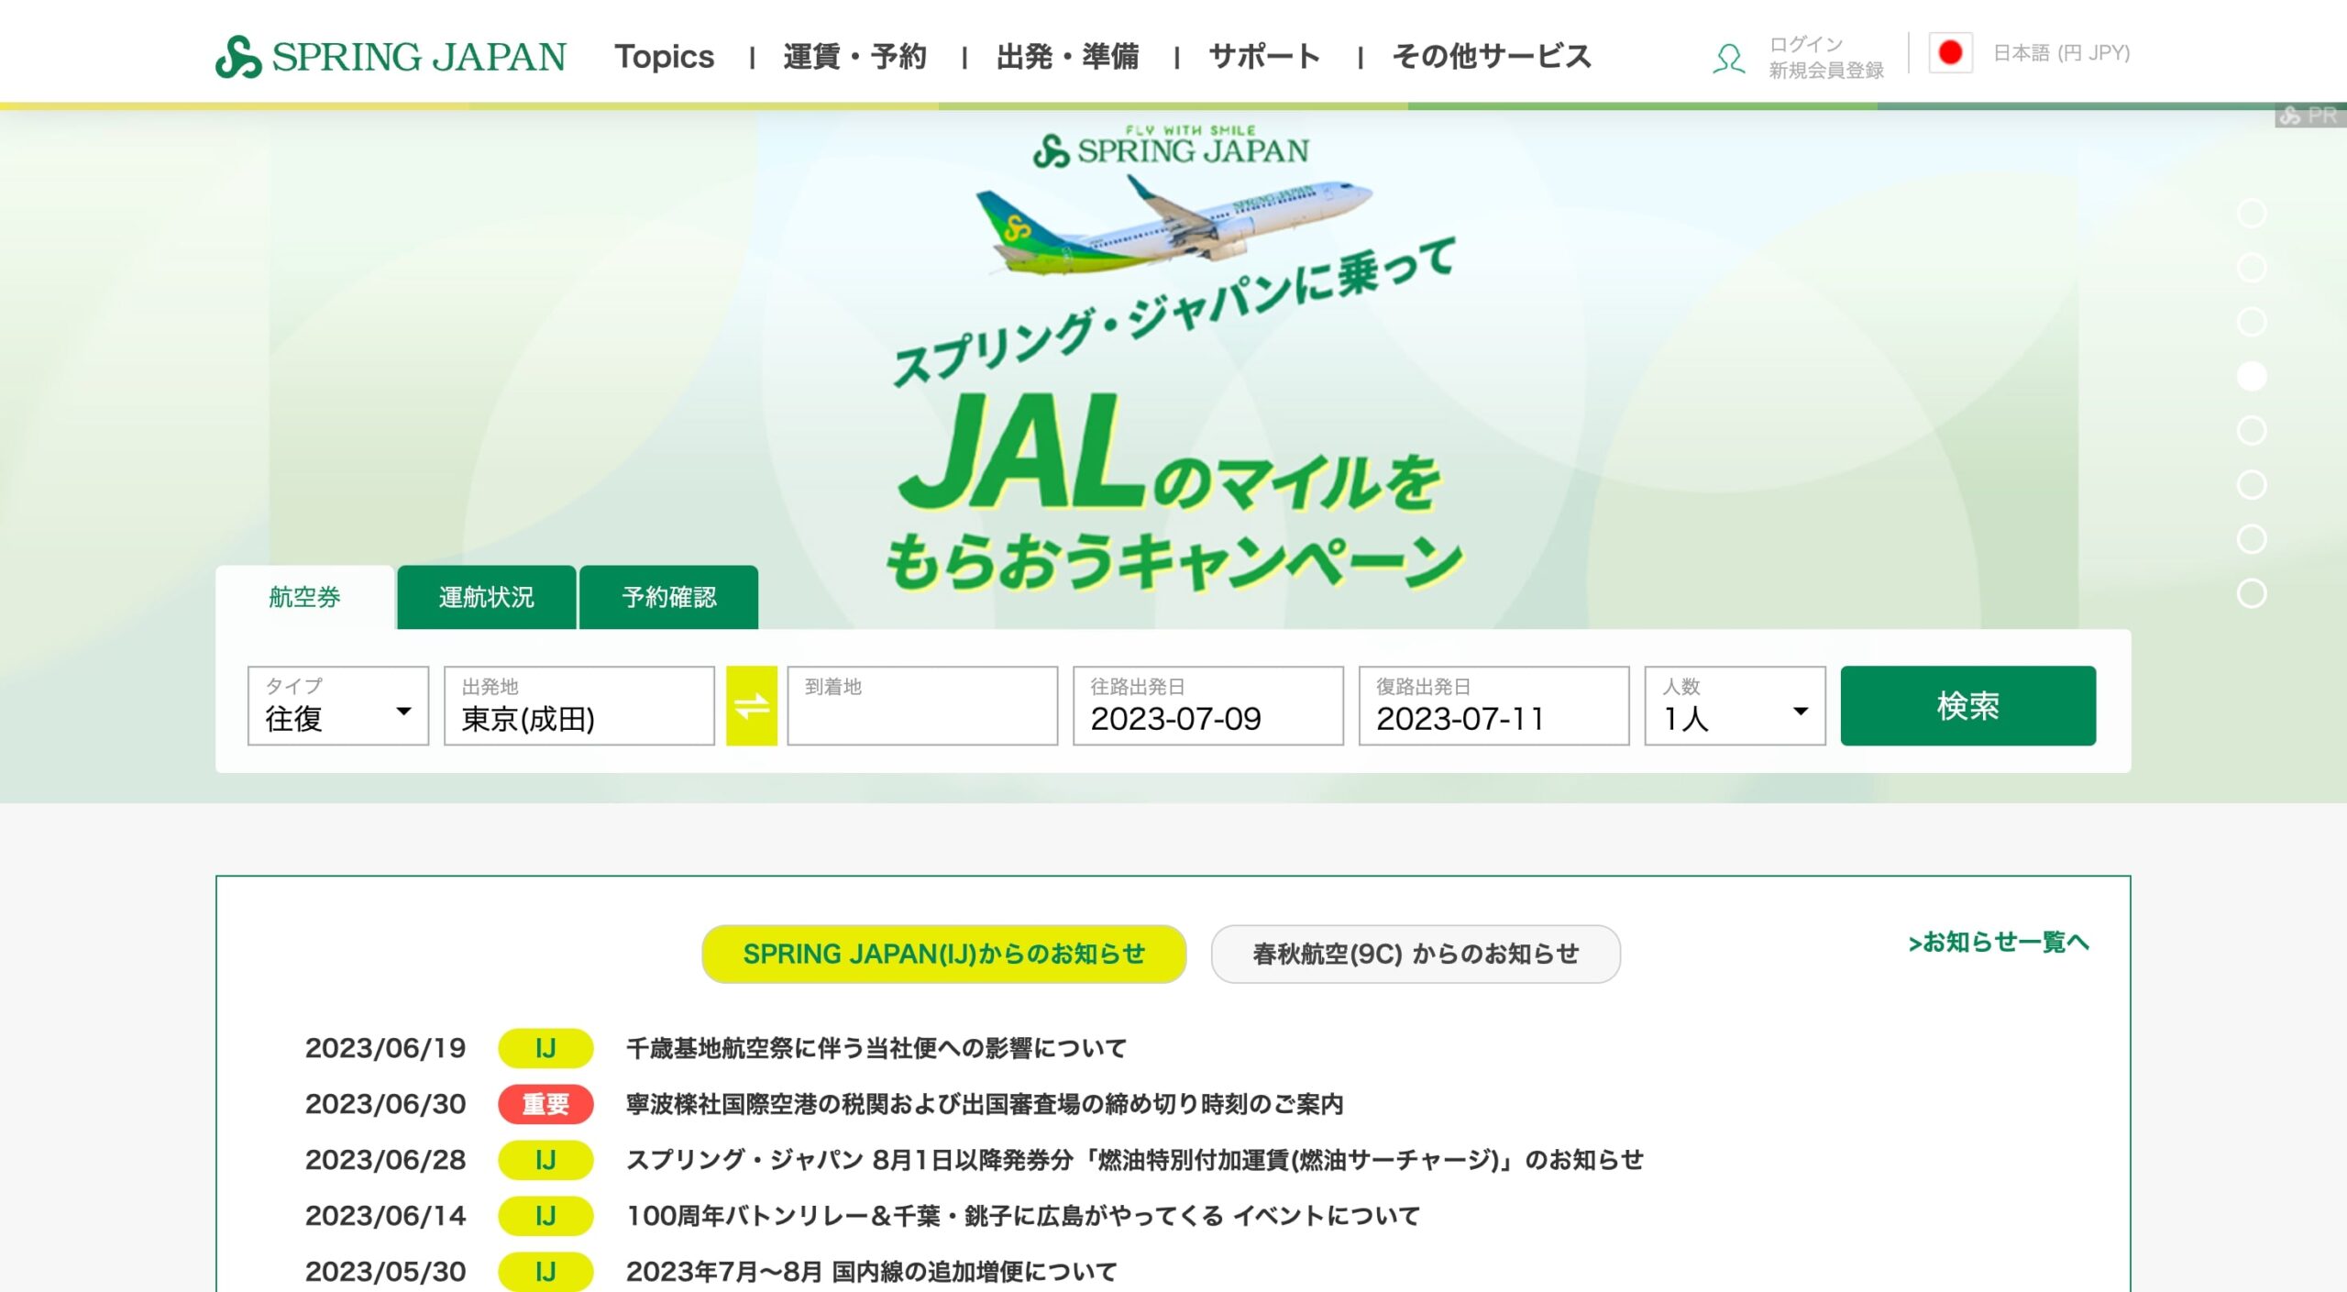Click red 重要 badge
This screenshot has width=2347, height=1292.
545,1104
